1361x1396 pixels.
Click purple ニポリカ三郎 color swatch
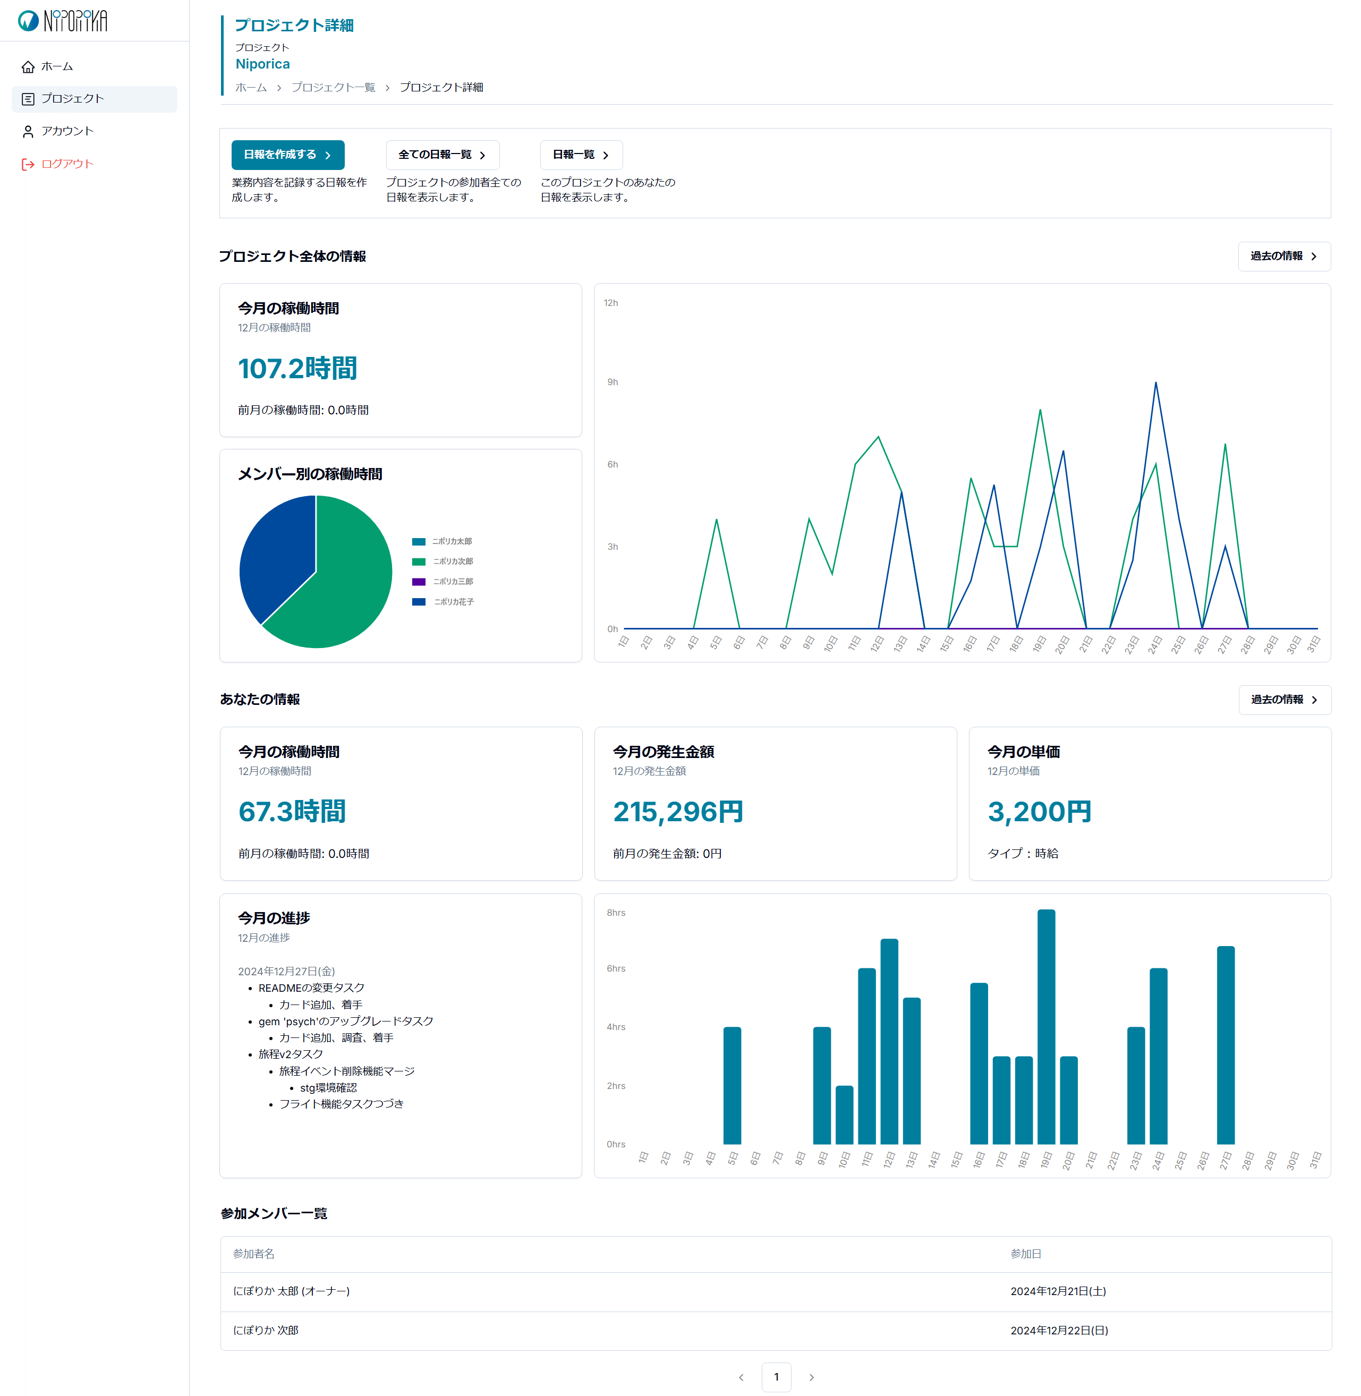click(419, 582)
